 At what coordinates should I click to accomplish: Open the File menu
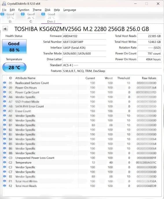tap(4, 10)
